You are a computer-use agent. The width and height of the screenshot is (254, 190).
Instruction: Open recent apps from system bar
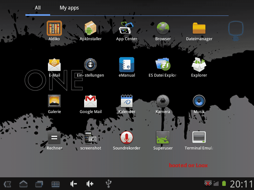point(39,184)
